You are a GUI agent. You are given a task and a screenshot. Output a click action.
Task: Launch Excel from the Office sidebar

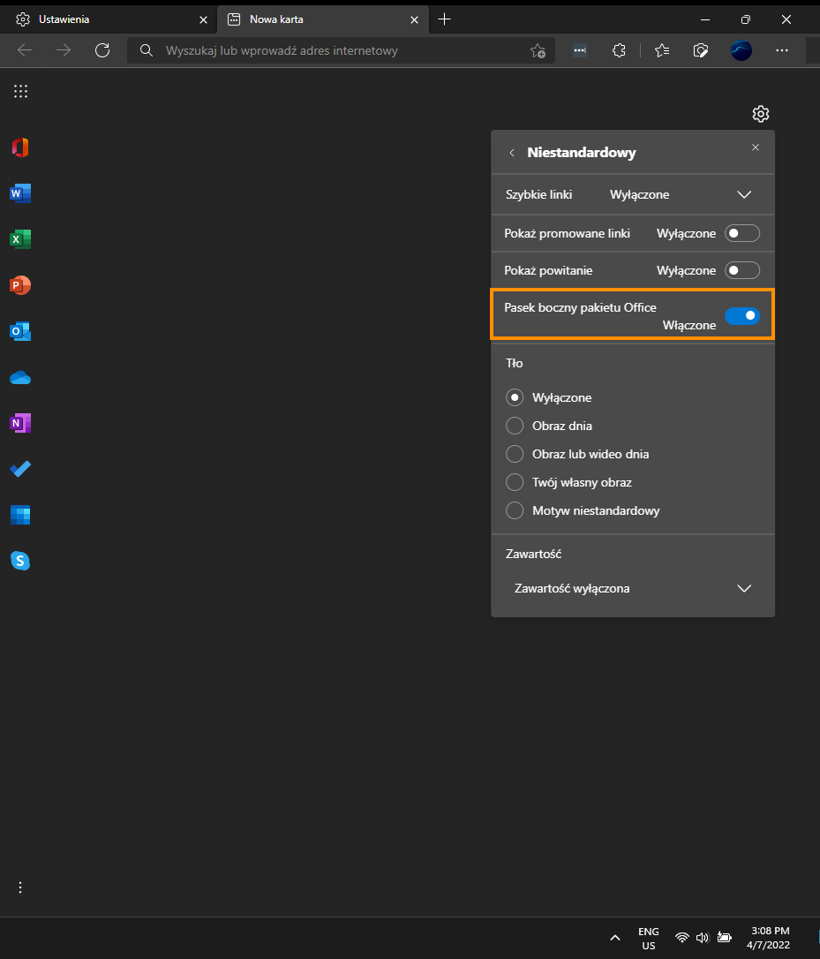20,239
